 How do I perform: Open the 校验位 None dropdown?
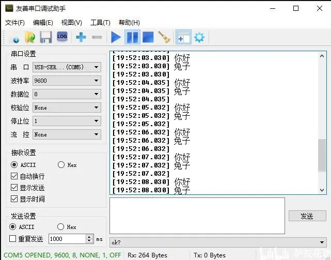[x=67, y=108]
